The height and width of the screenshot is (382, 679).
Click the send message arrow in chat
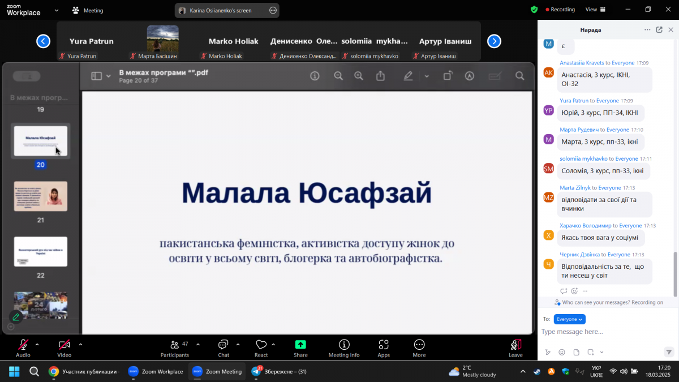(669, 352)
